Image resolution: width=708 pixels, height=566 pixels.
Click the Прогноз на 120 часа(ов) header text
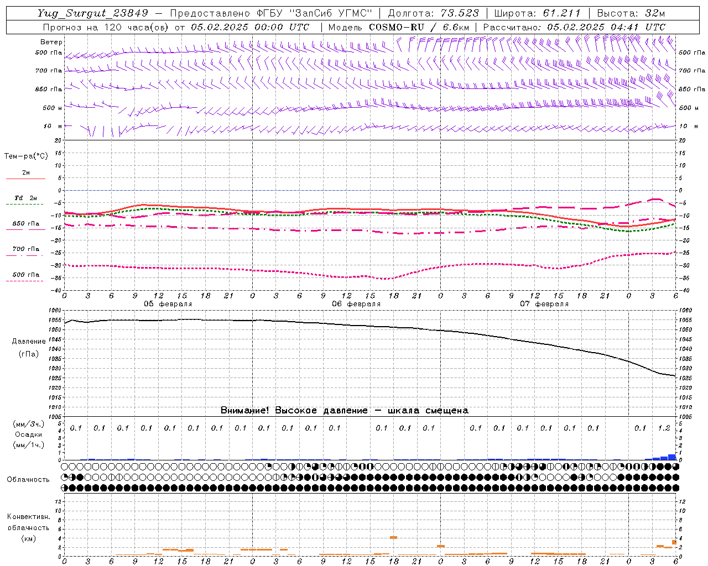pos(106,27)
